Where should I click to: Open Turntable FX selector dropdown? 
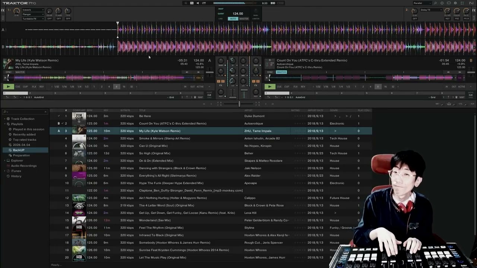click(x=33, y=19)
